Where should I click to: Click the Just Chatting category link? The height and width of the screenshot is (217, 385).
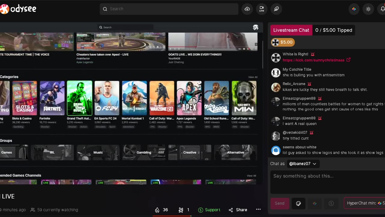(176, 62)
